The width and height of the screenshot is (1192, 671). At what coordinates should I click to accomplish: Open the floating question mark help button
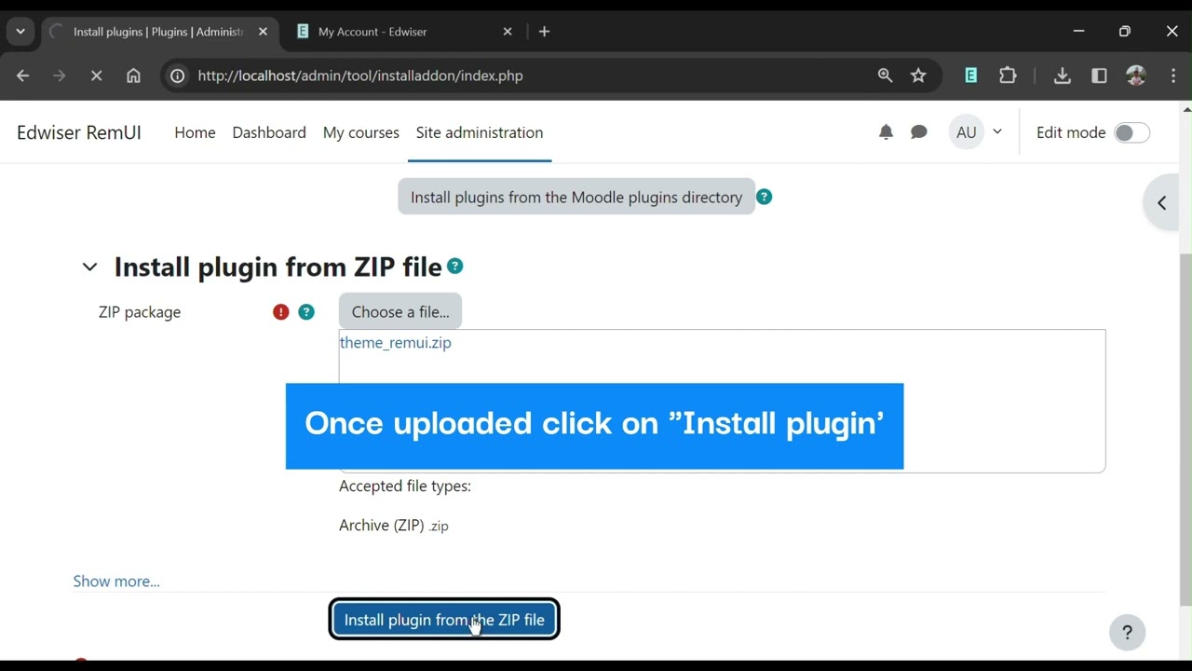click(1127, 632)
